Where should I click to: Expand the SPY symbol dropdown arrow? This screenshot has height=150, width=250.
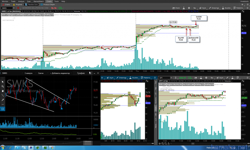tap(171, 78)
